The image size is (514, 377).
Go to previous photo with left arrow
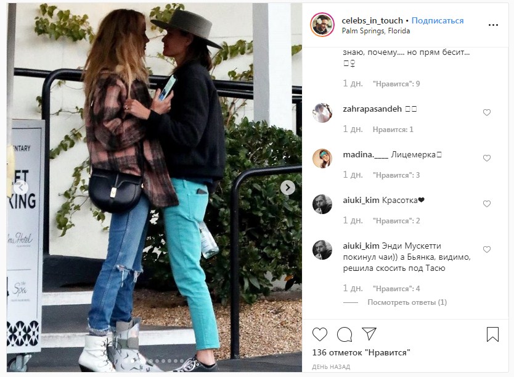[21, 188]
